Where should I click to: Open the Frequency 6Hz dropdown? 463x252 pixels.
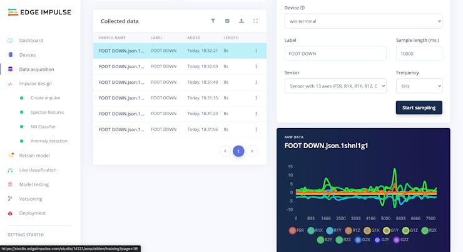419,86
